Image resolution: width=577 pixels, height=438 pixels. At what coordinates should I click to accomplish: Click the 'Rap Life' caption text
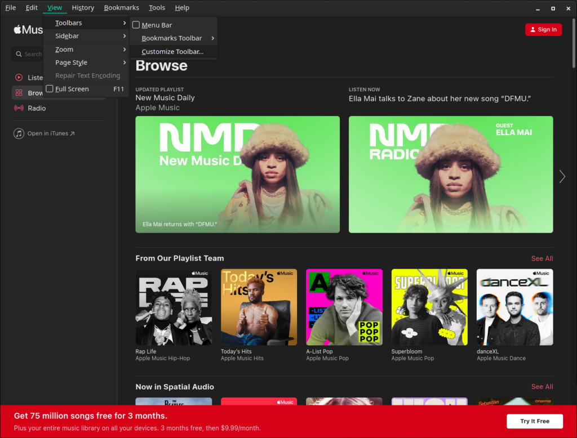pyautogui.click(x=146, y=351)
